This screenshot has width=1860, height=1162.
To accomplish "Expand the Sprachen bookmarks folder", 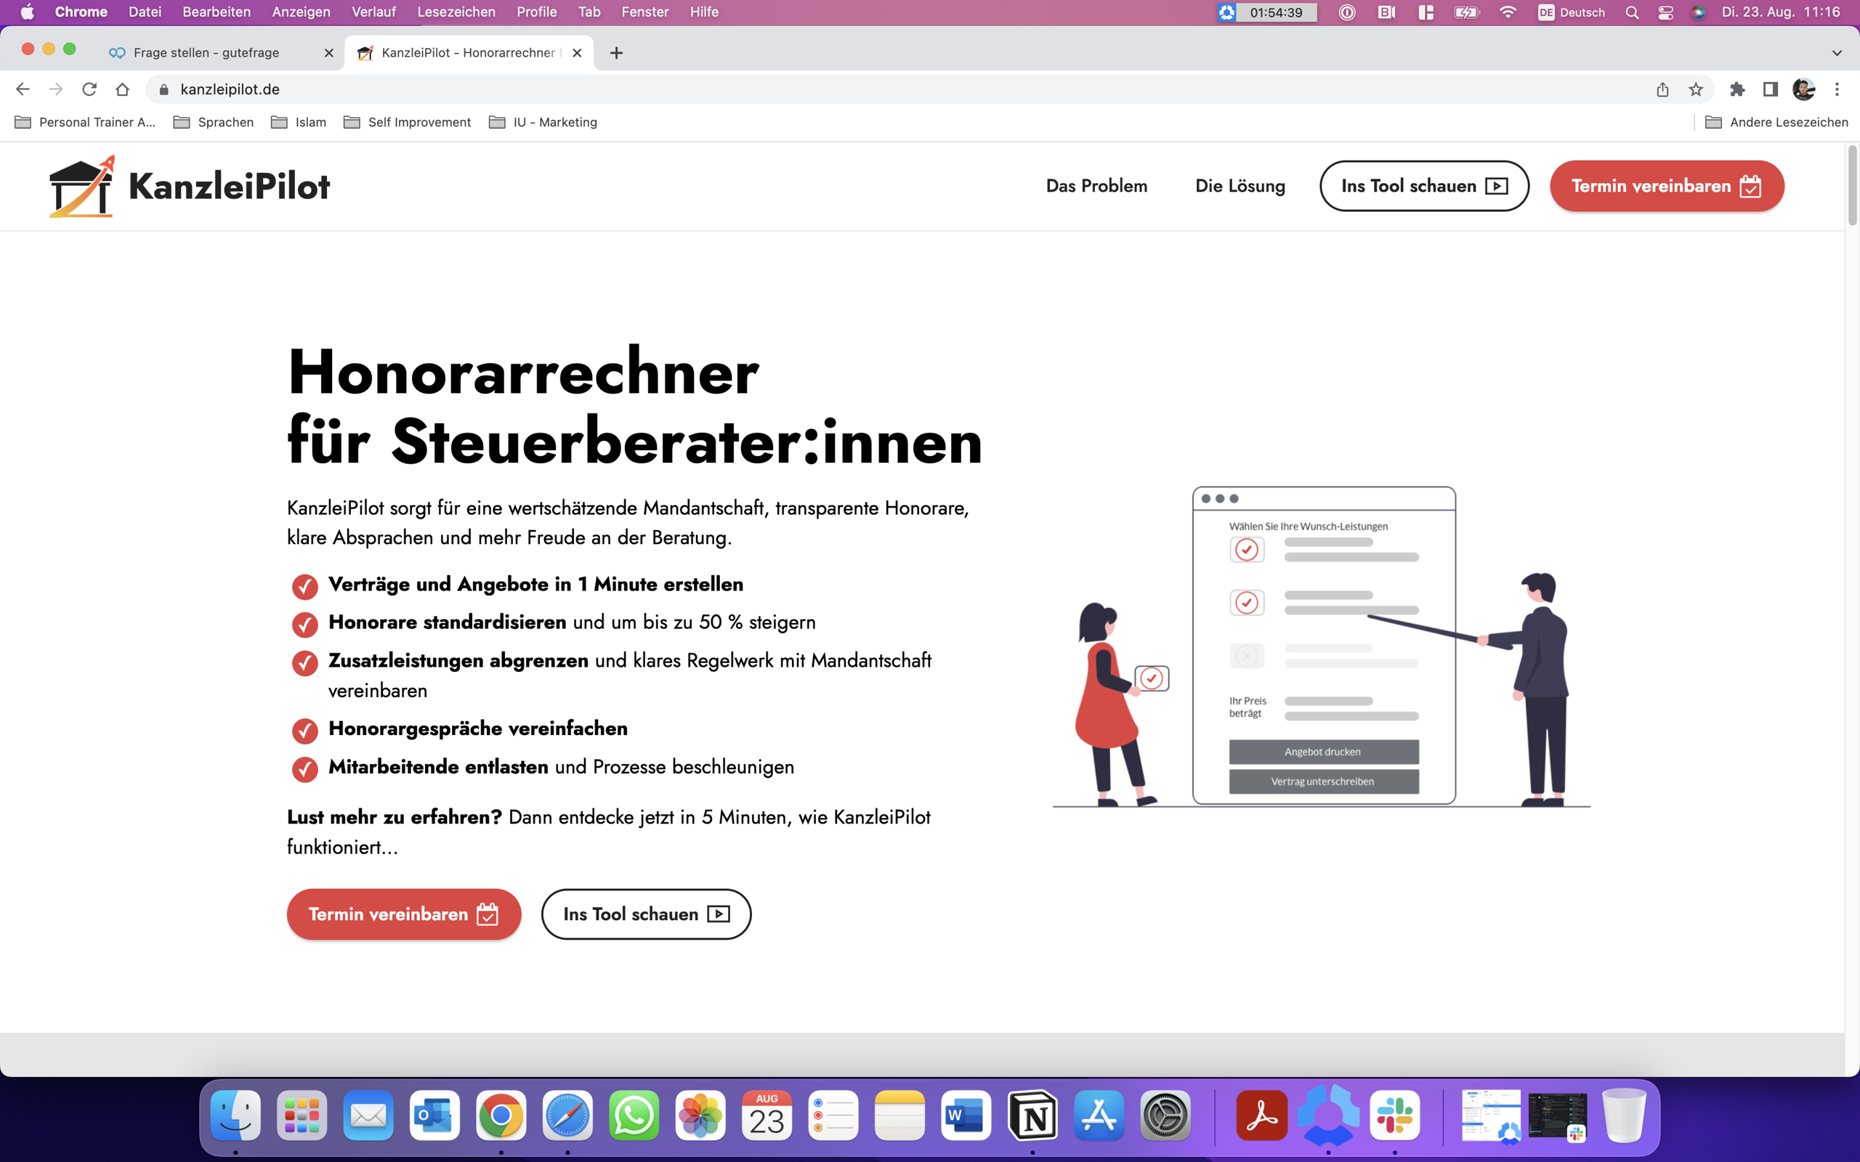I will [225, 121].
